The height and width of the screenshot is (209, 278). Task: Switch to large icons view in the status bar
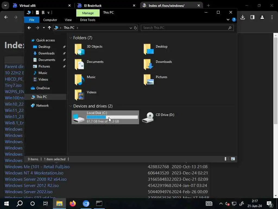[x=233, y=159]
